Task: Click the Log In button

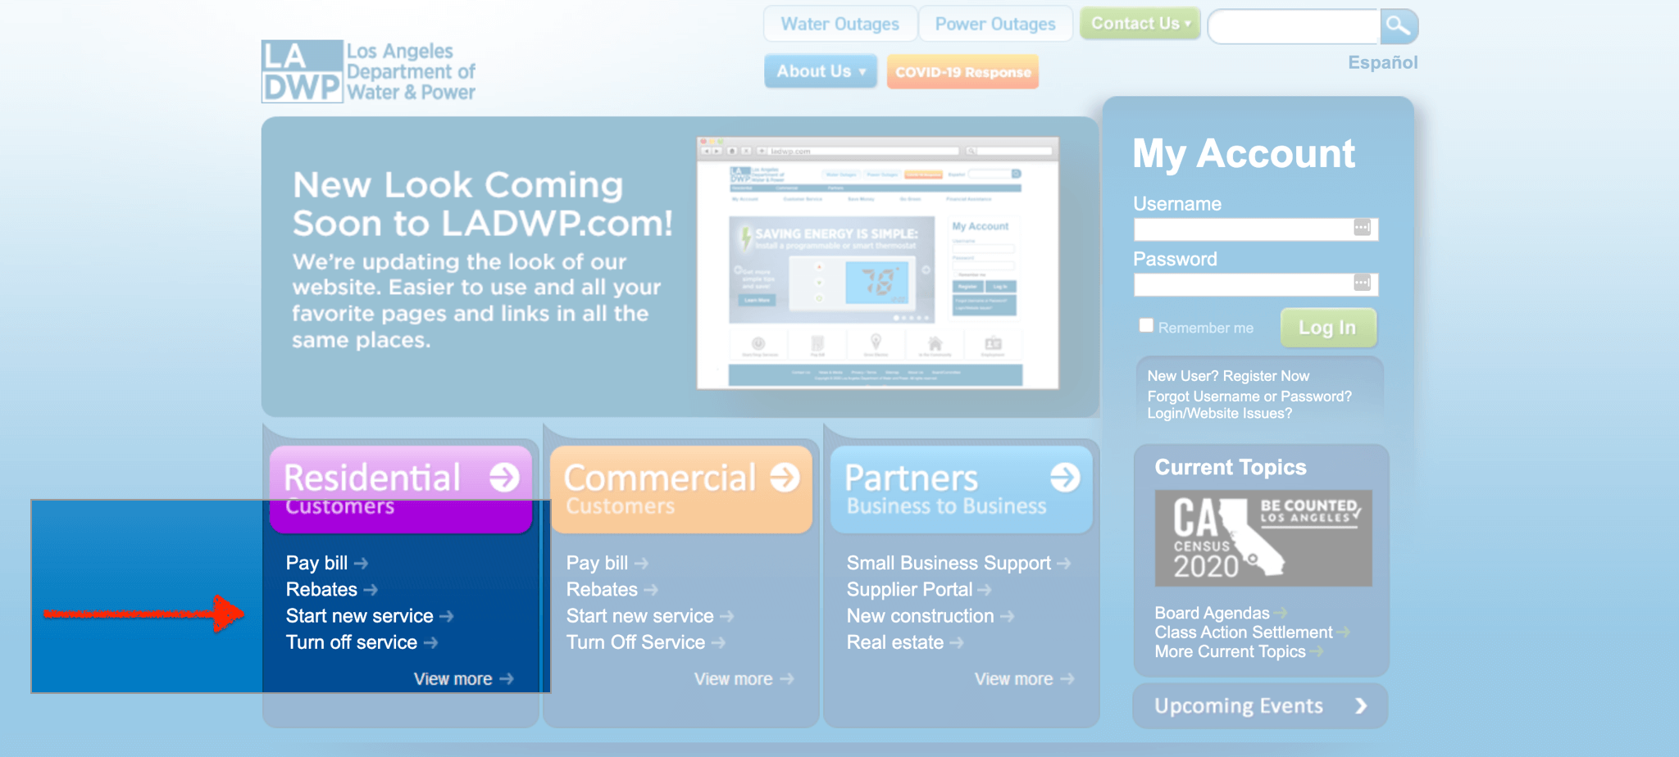Action: (1327, 328)
